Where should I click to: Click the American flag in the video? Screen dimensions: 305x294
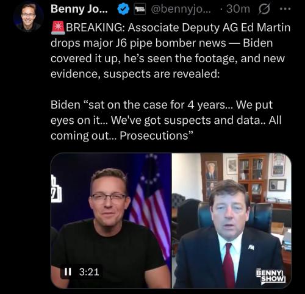150,206
